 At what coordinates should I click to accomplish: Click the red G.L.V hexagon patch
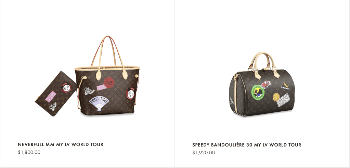(x=109, y=82)
